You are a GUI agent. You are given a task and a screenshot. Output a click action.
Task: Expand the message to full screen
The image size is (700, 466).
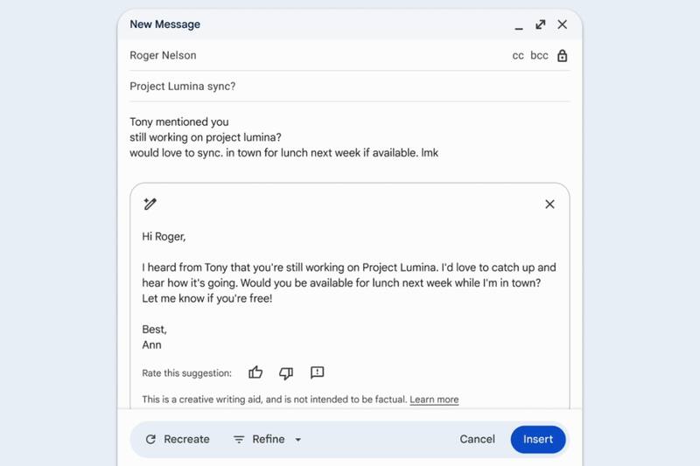[541, 24]
